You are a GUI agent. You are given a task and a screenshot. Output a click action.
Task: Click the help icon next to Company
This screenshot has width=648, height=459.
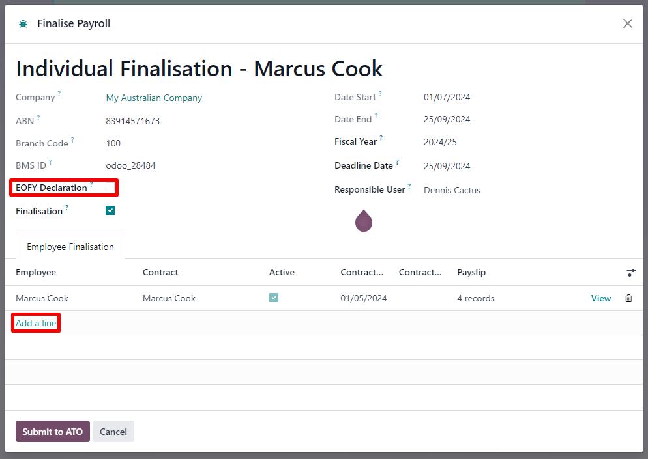click(59, 93)
